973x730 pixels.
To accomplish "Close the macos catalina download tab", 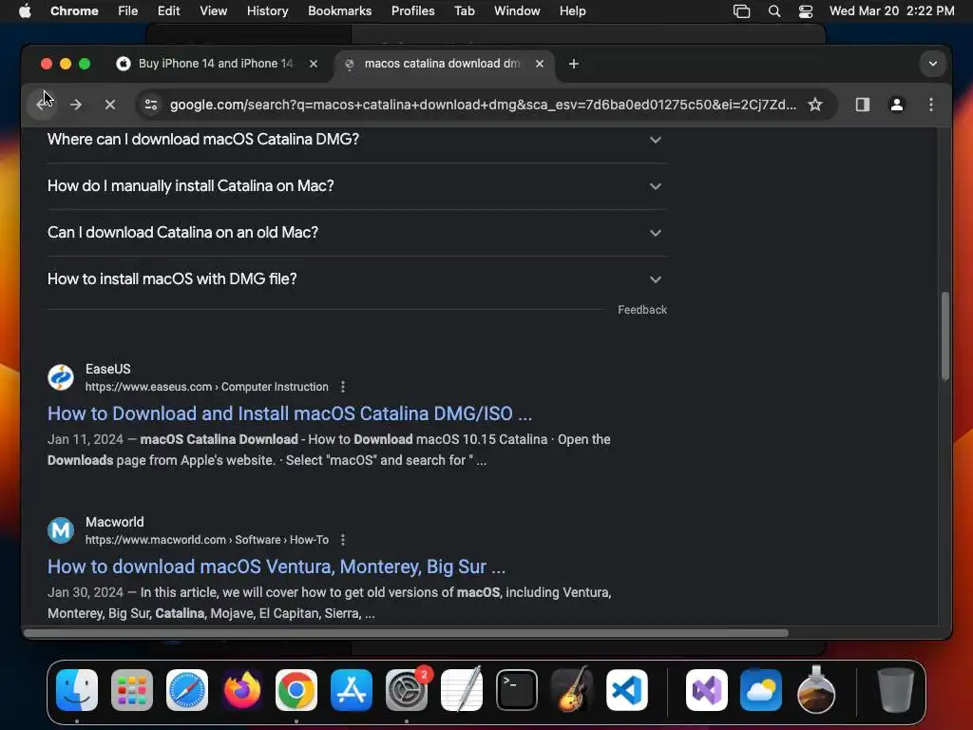I will click(540, 64).
